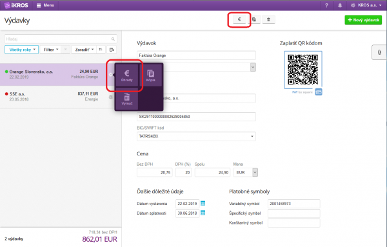Click the Konštantný symbol field

(293, 223)
